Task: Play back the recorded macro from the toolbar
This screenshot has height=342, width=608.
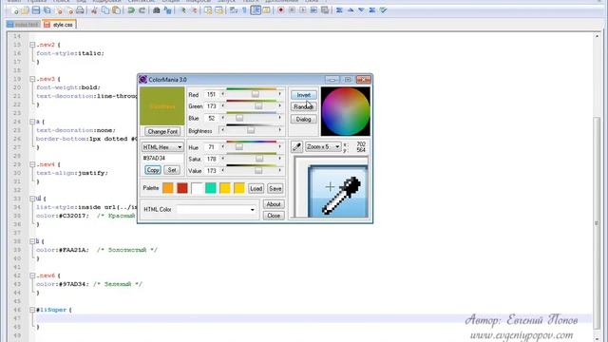Action: 303,10
